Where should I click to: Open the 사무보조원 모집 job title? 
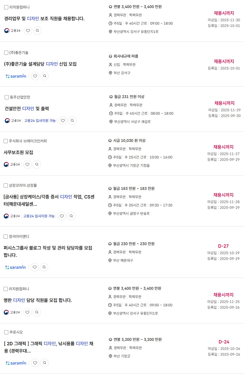(x=18, y=153)
